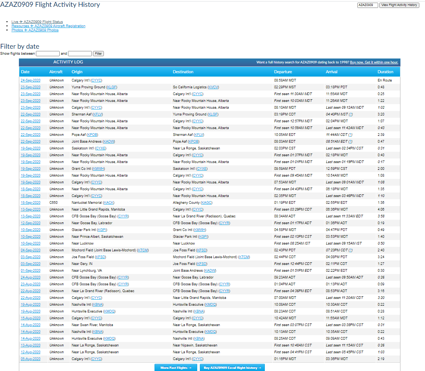Open the 12-Aug-2020 flight date link
Screen dimensions: 425x371
[30, 352]
